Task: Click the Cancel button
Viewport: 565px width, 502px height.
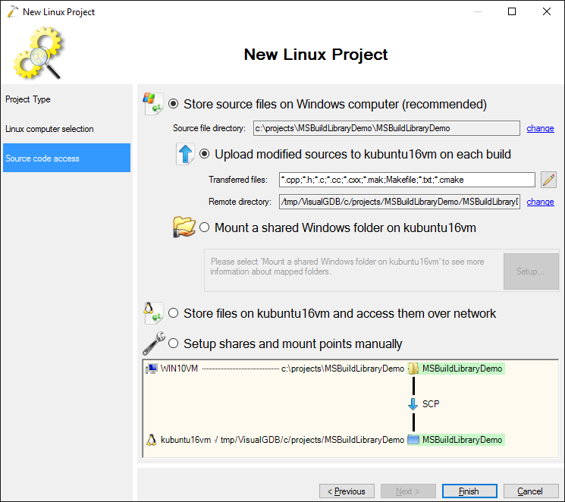Action: 530,491
